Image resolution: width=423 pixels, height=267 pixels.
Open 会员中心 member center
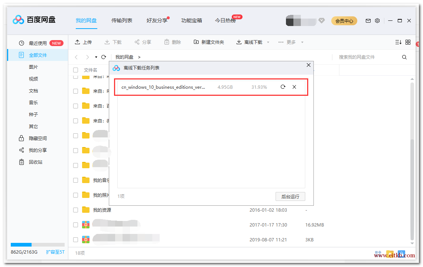[x=344, y=21]
